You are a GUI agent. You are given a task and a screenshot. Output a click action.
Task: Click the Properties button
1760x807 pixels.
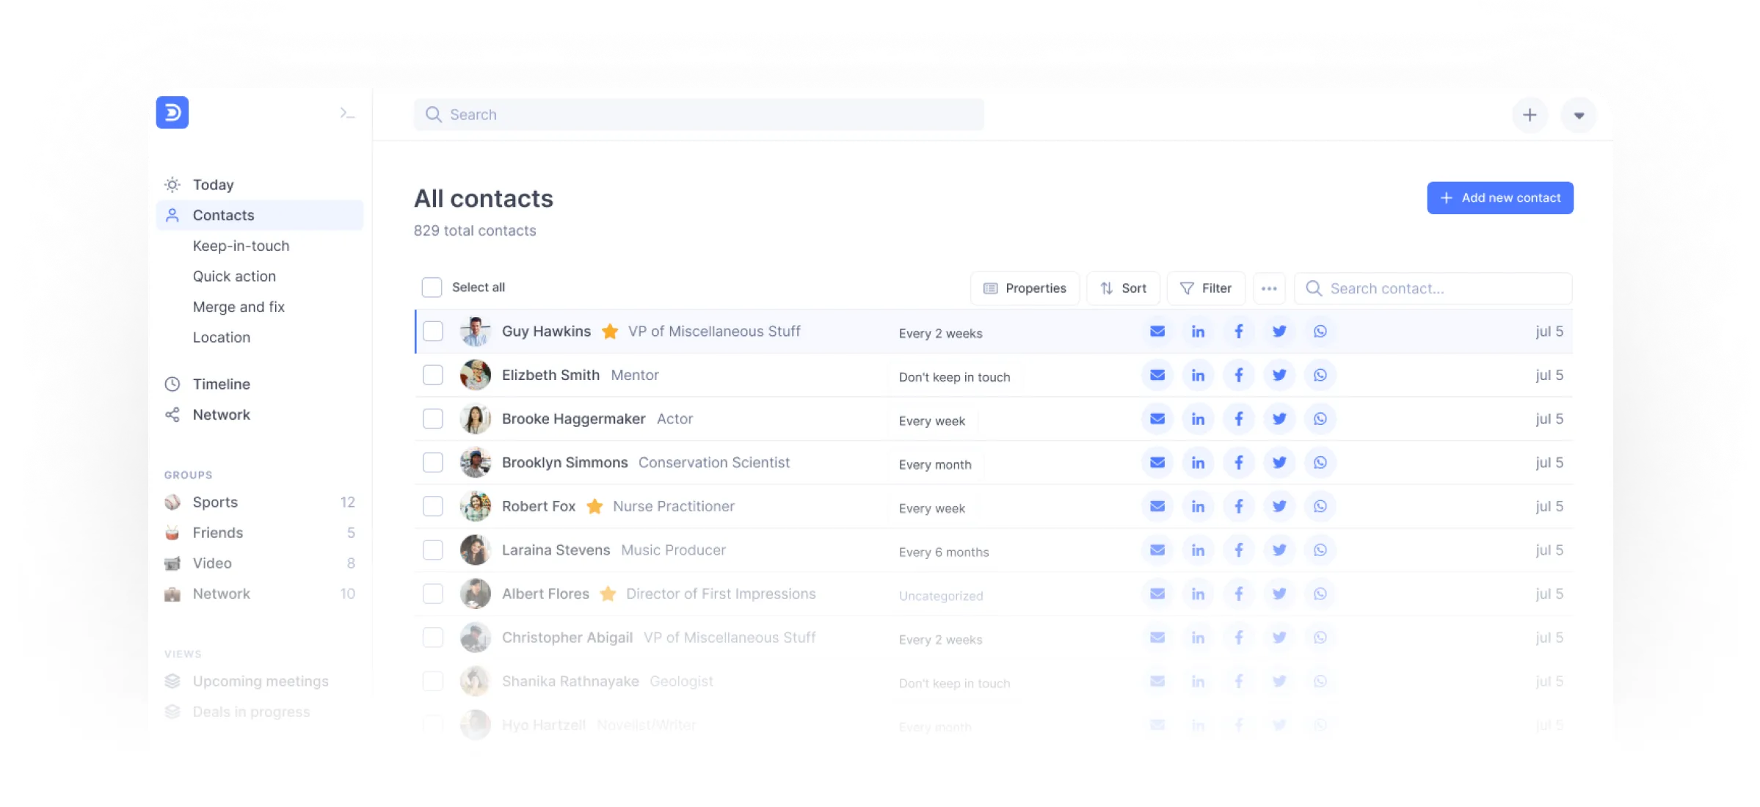tap(1024, 288)
